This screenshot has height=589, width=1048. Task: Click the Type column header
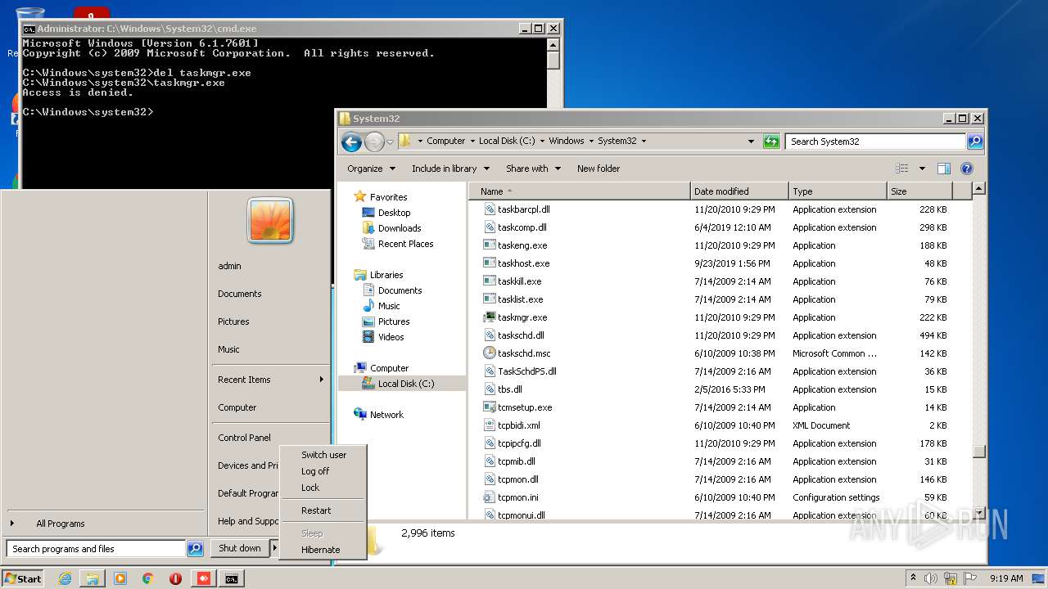(838, 191)
